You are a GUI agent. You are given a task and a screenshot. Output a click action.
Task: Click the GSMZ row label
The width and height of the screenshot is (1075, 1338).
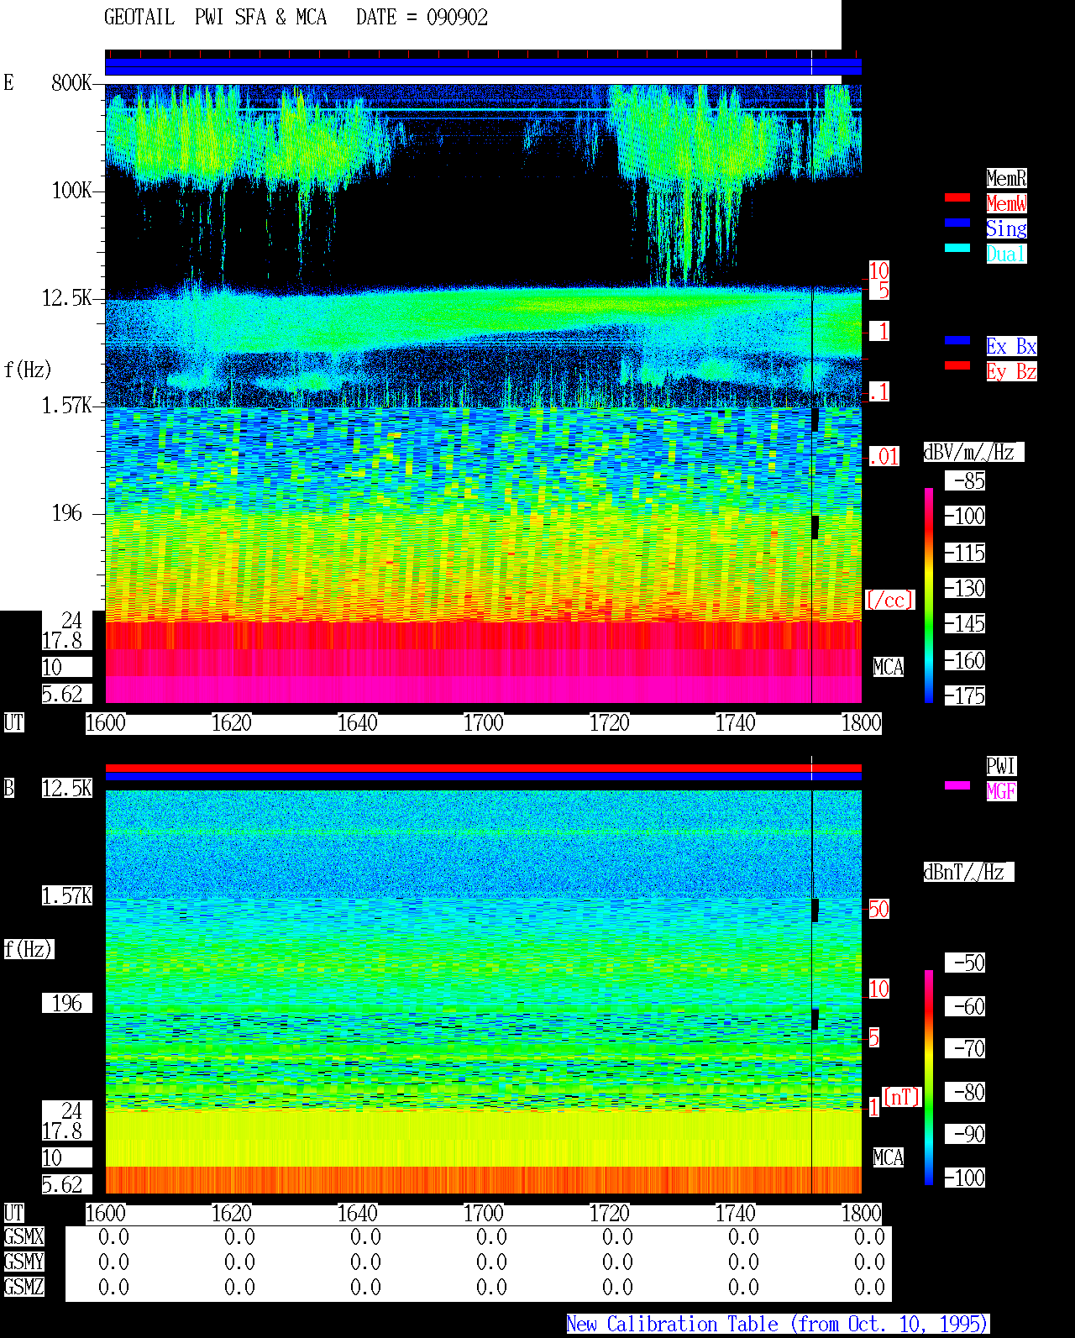(x=24, y=1287)
